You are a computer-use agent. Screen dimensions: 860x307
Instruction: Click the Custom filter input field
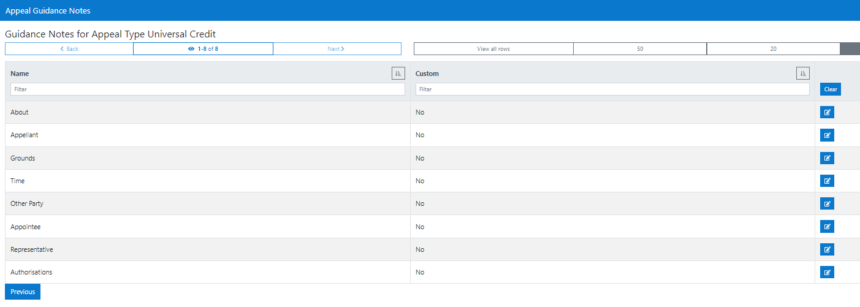(x=612, y=89)
